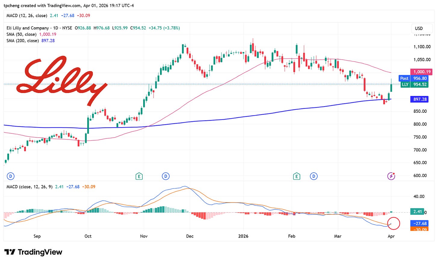The height and width of the screenshot is (263, 438).
Task: Click the low value L925.99
Action: (x=120, y=28)
